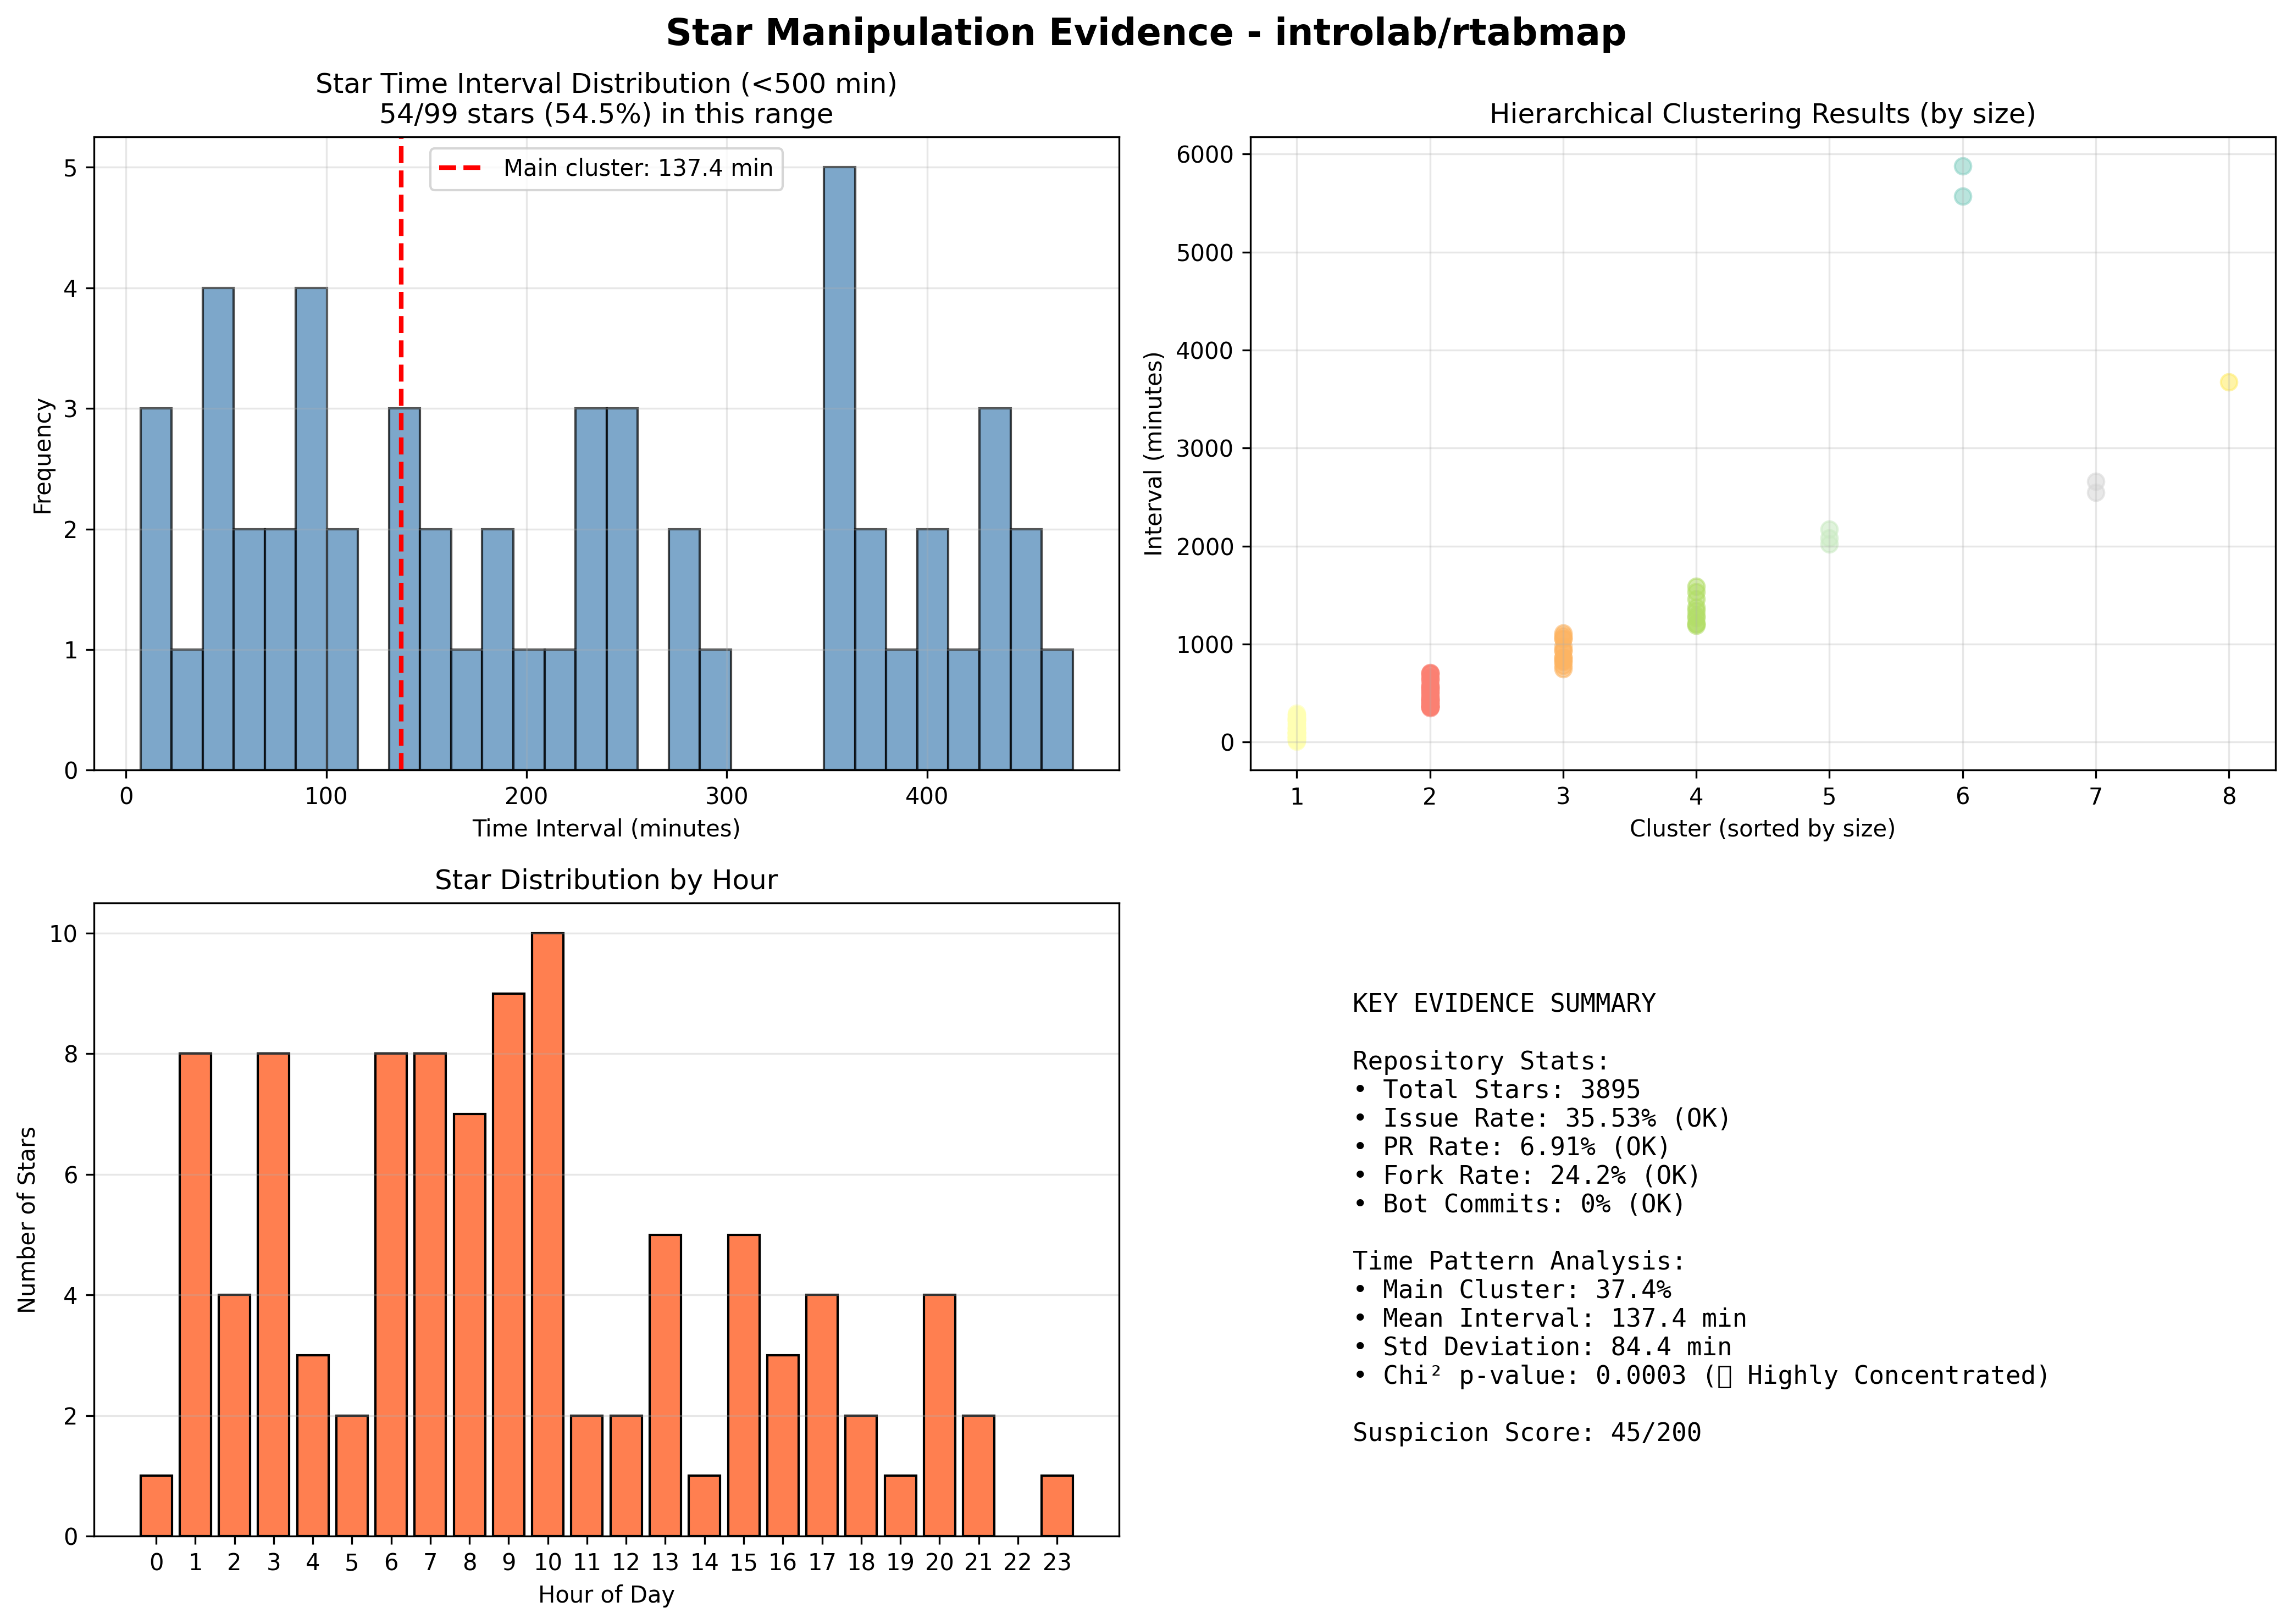Click the 'Interval (minutes)' y-axis label
The width and height of the screenshot is (2292, 1624).
[1154, 454]
